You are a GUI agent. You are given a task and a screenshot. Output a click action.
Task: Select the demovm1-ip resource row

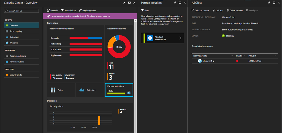coord(235,61)
